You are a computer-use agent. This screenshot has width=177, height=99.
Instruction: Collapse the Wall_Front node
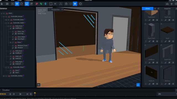[8, 26]
